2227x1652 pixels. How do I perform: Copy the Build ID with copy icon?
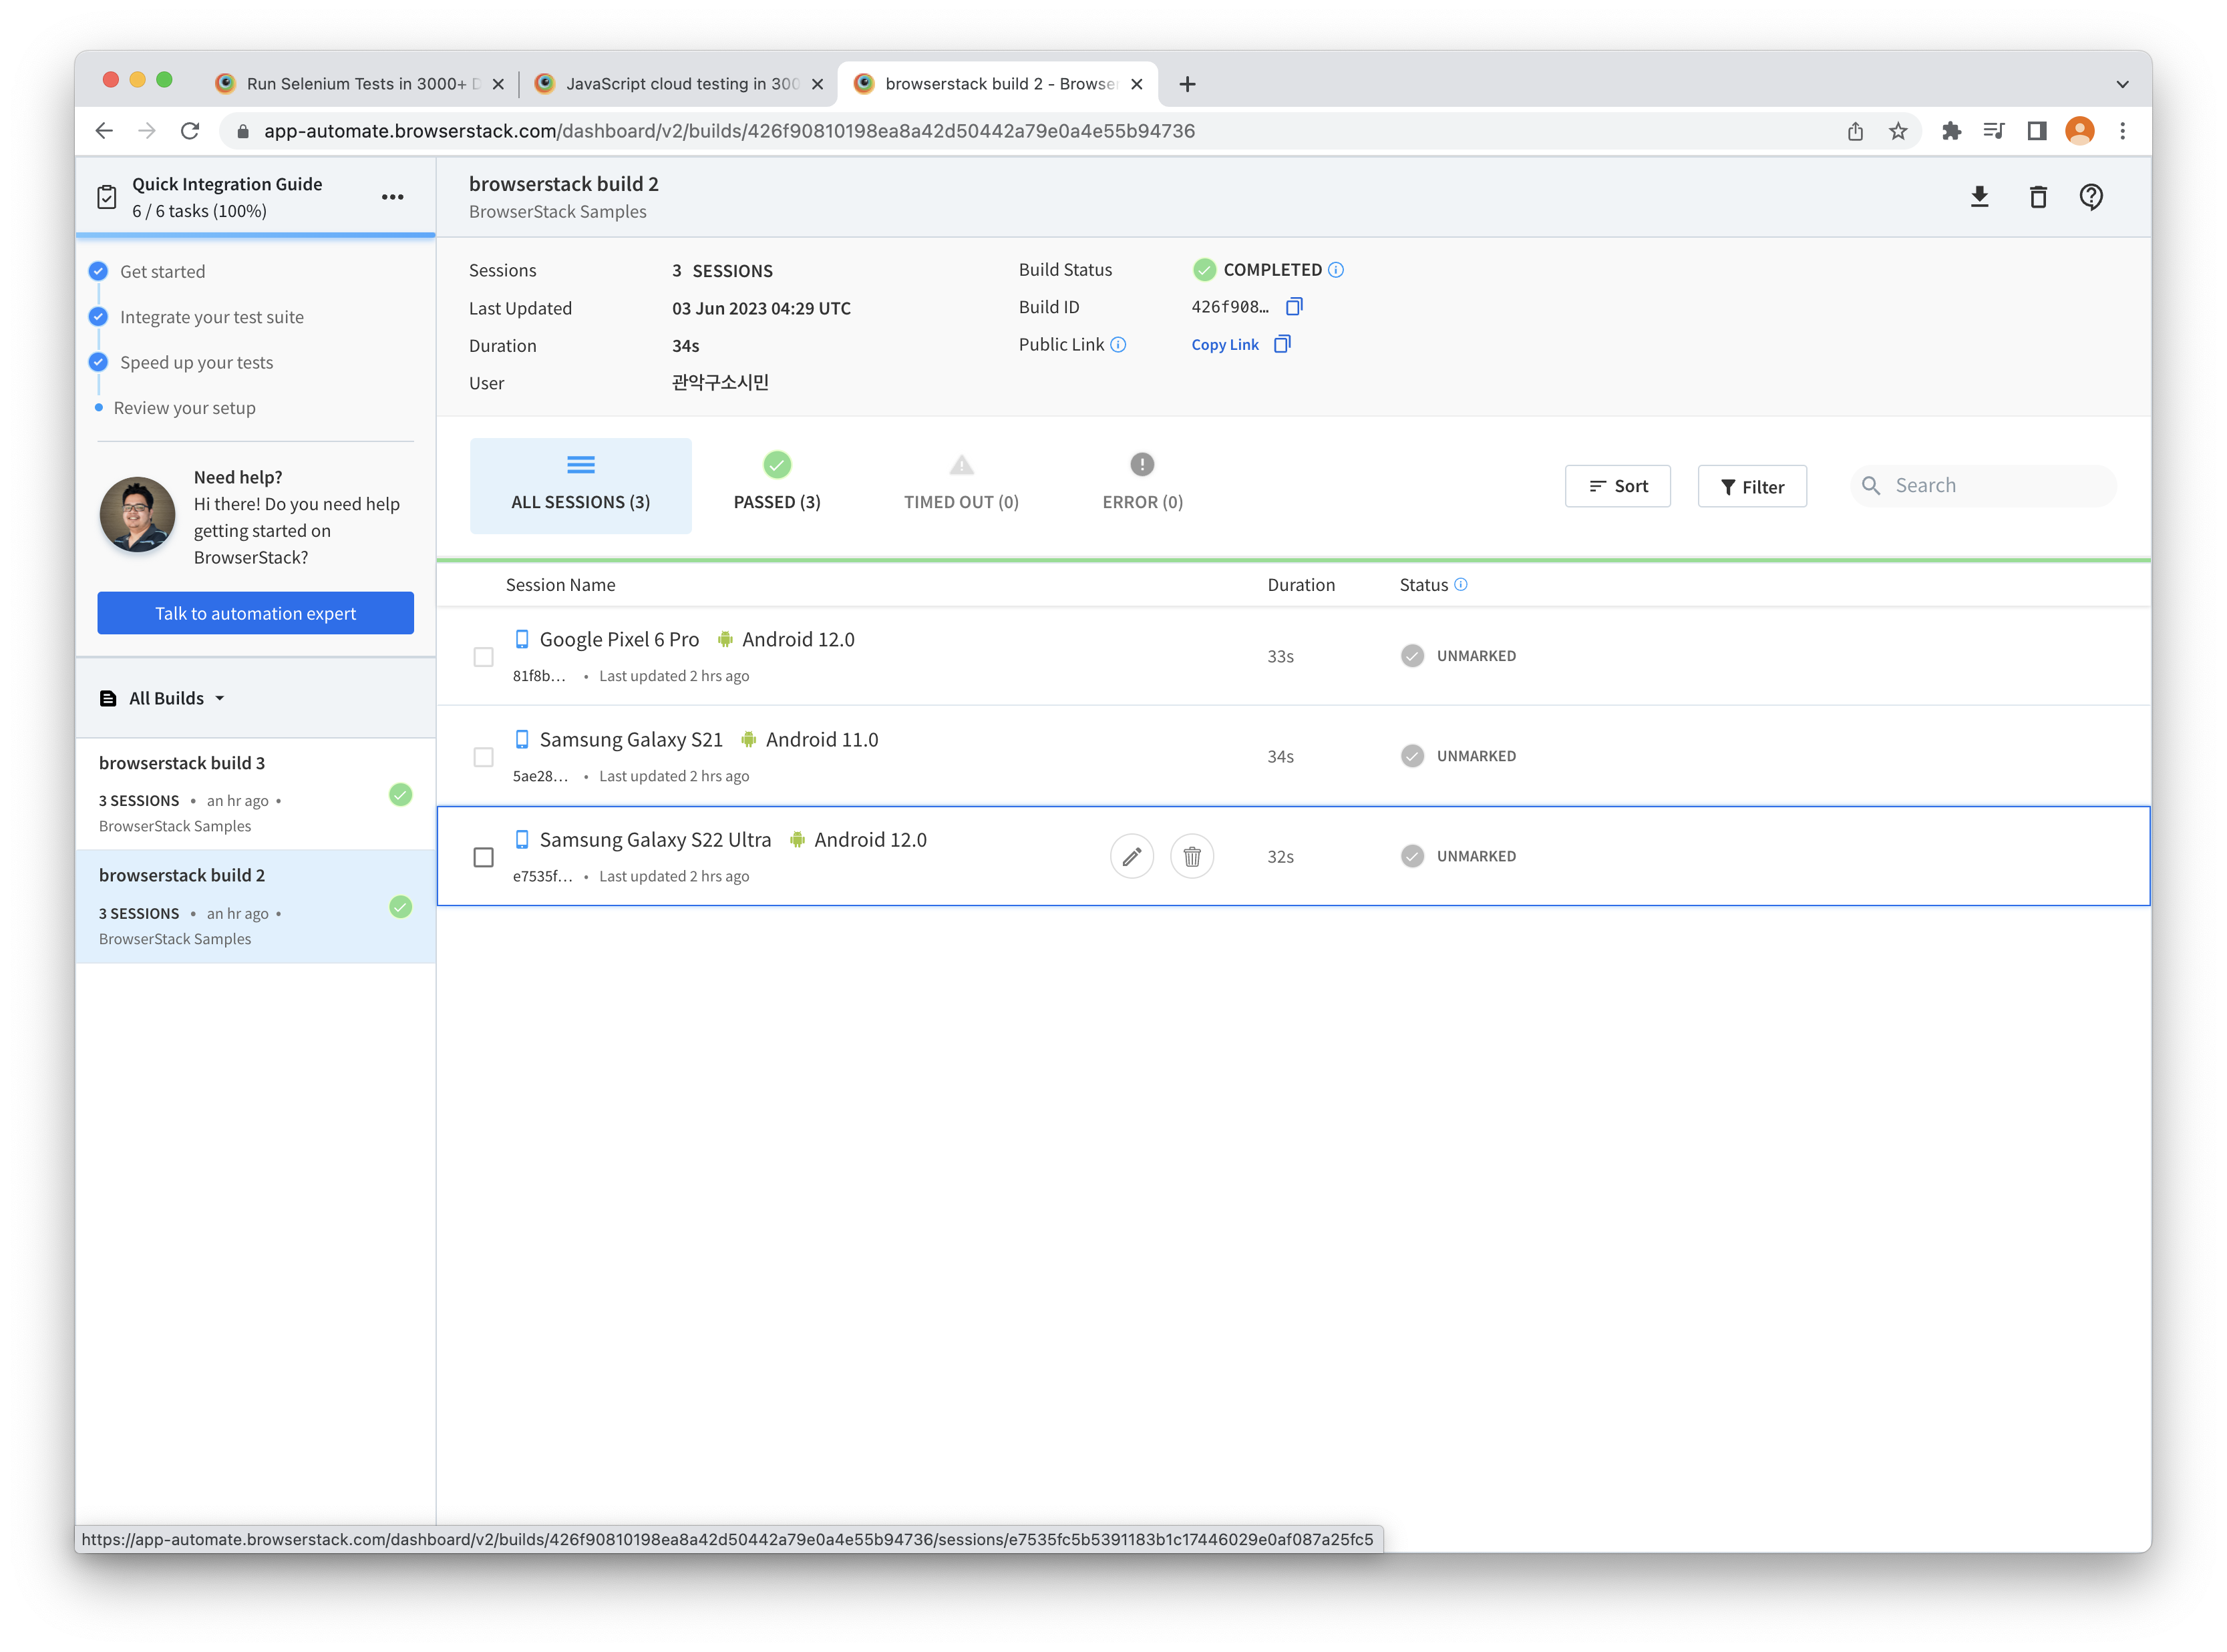point(1294,307)
